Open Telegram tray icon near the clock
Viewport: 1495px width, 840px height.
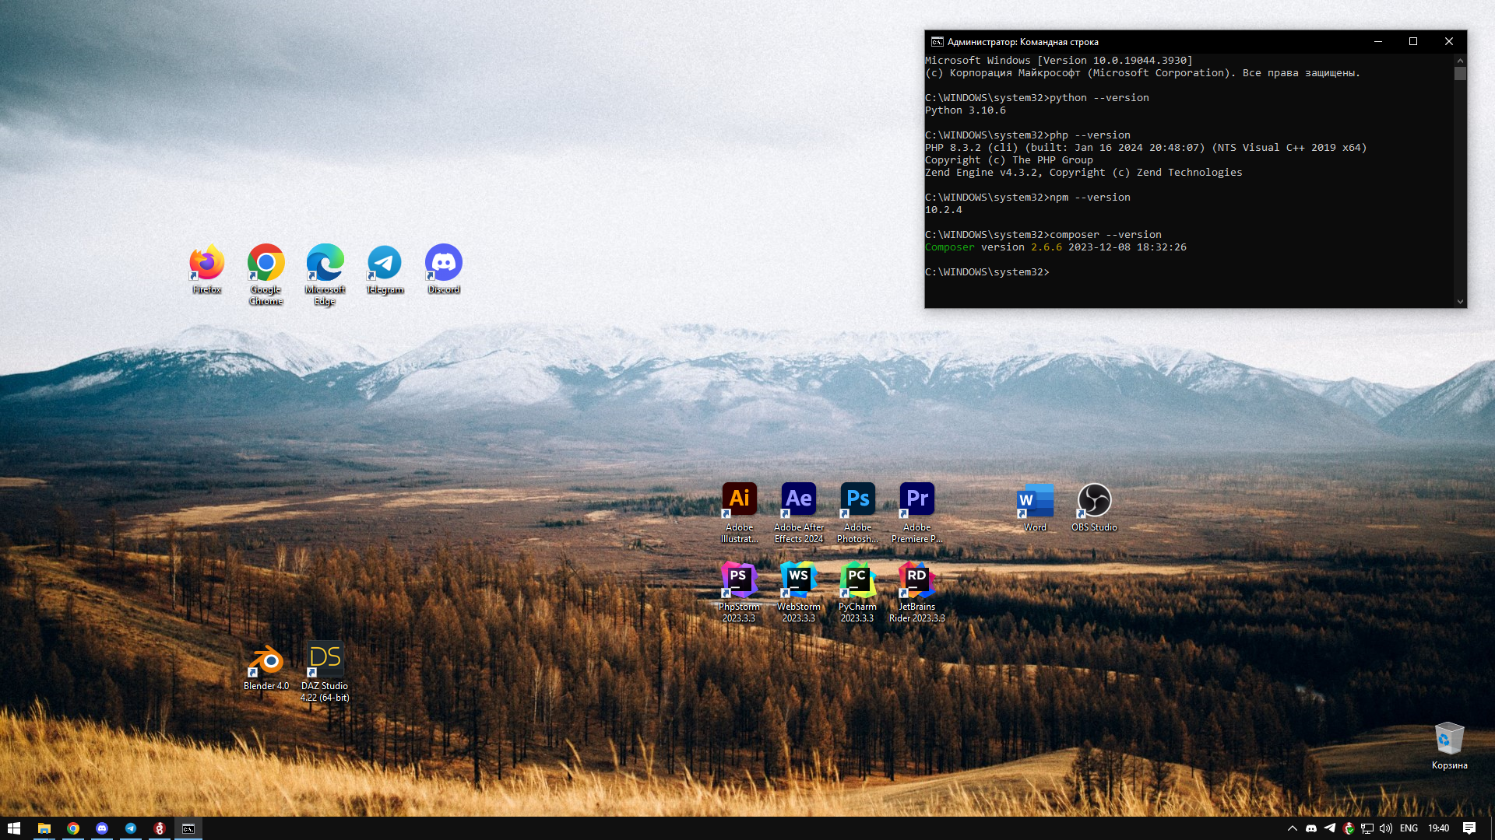[x=1330, y=828]
